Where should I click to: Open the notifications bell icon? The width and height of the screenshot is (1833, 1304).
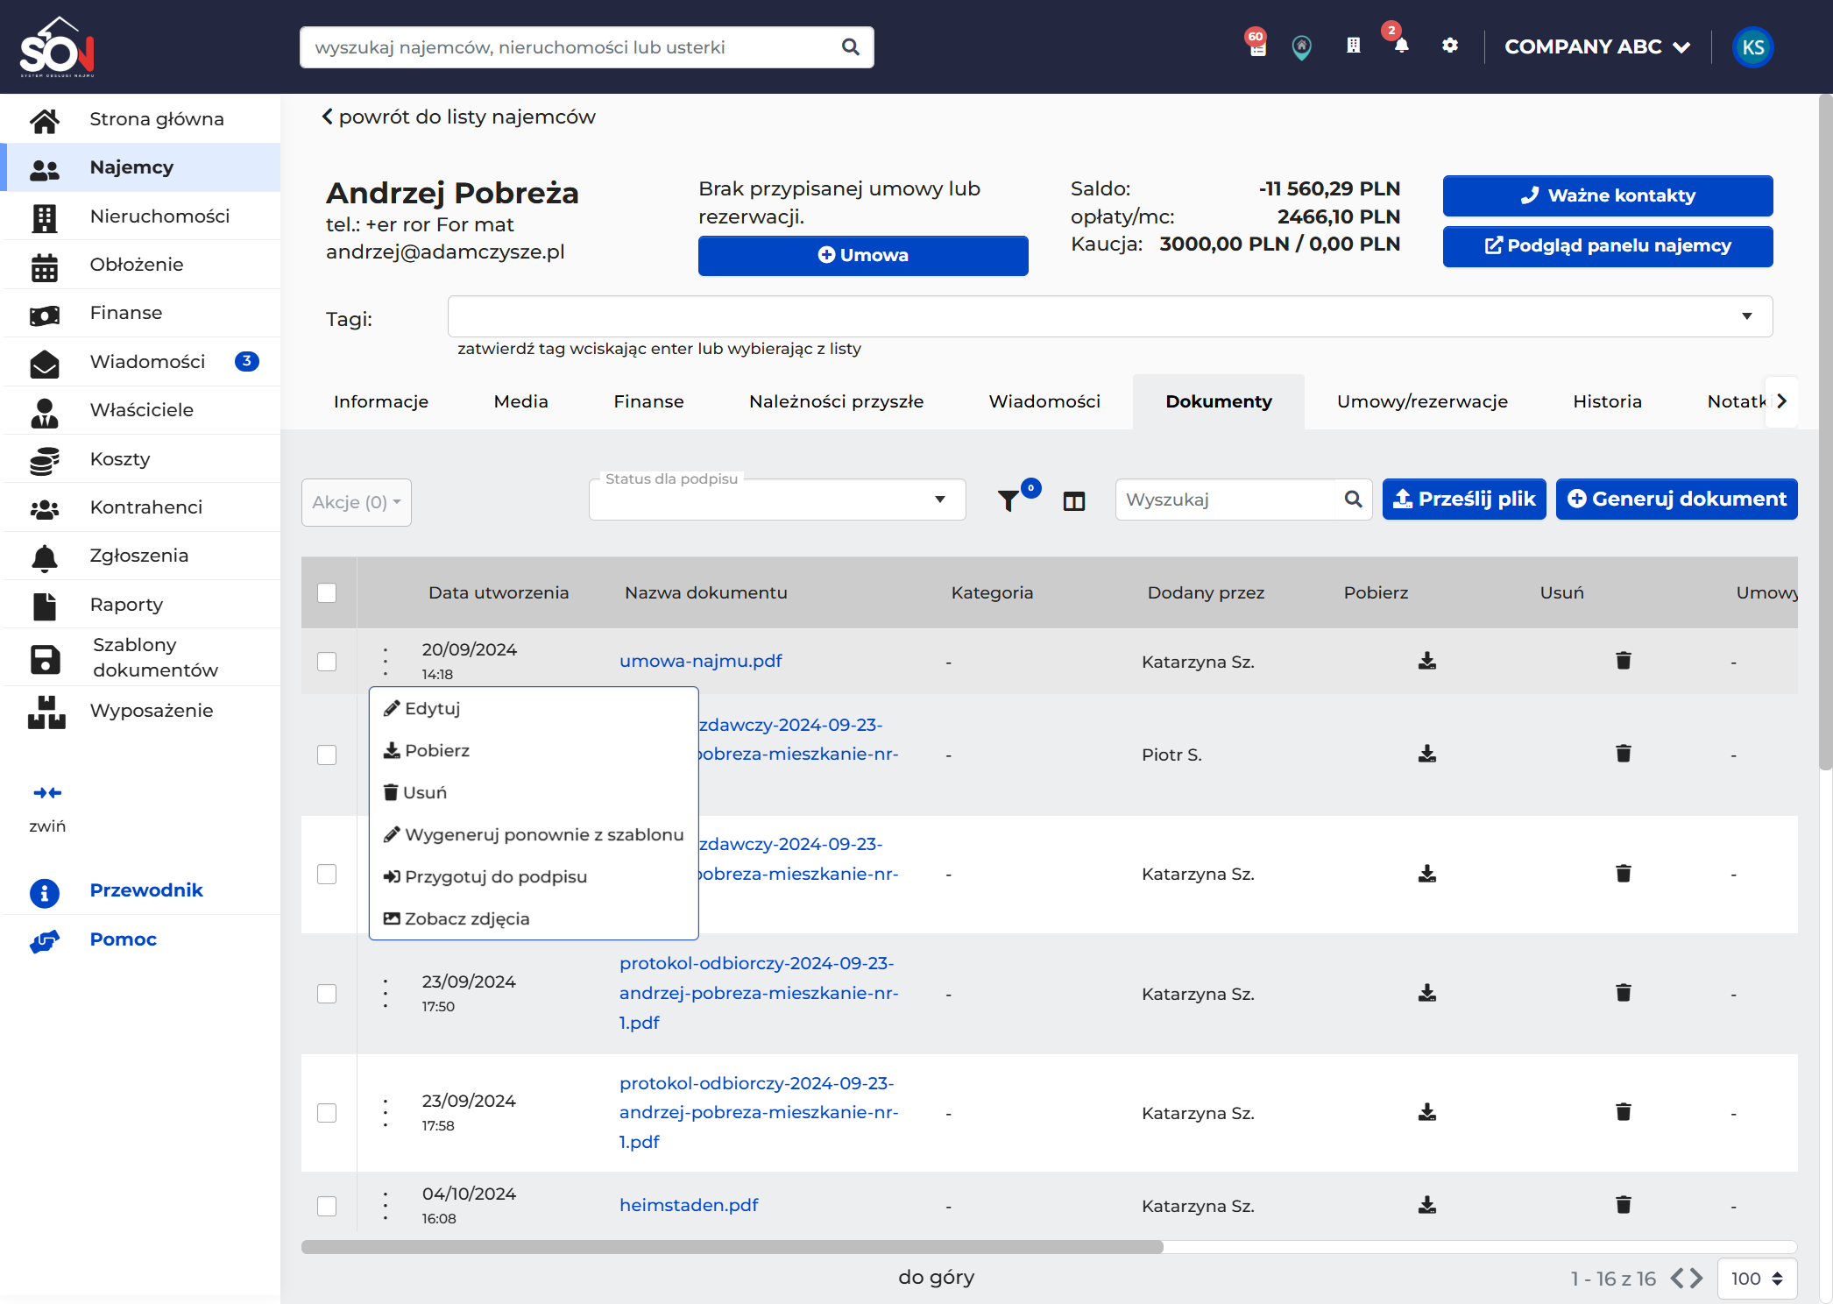coord(1401,46)
